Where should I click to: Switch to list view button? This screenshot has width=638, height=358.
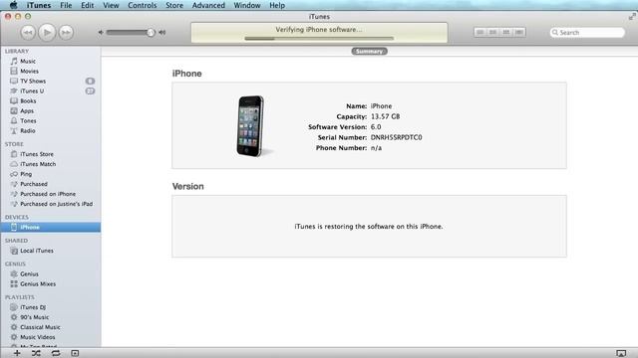480,32
